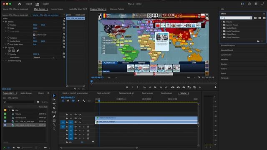The width and height of the screenshot is (267, 150).
Task: Open the timeline display settings wrench
Action: pyautogui.click(x=84, y=101)
